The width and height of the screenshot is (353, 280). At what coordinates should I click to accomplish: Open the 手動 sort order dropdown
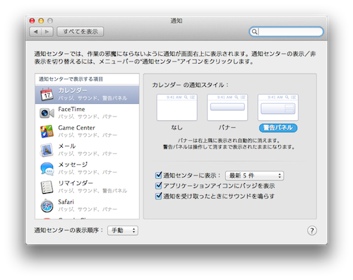(x=123, y=231)
